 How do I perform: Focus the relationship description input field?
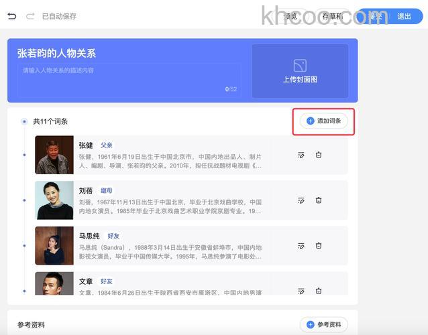(x=129, y=80)
